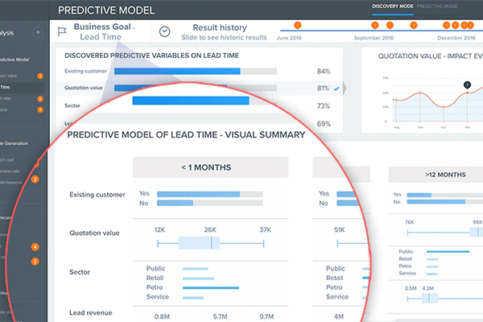Select the Existing customer variable bar row
The image size is (483, 322).
coord(199,72)
